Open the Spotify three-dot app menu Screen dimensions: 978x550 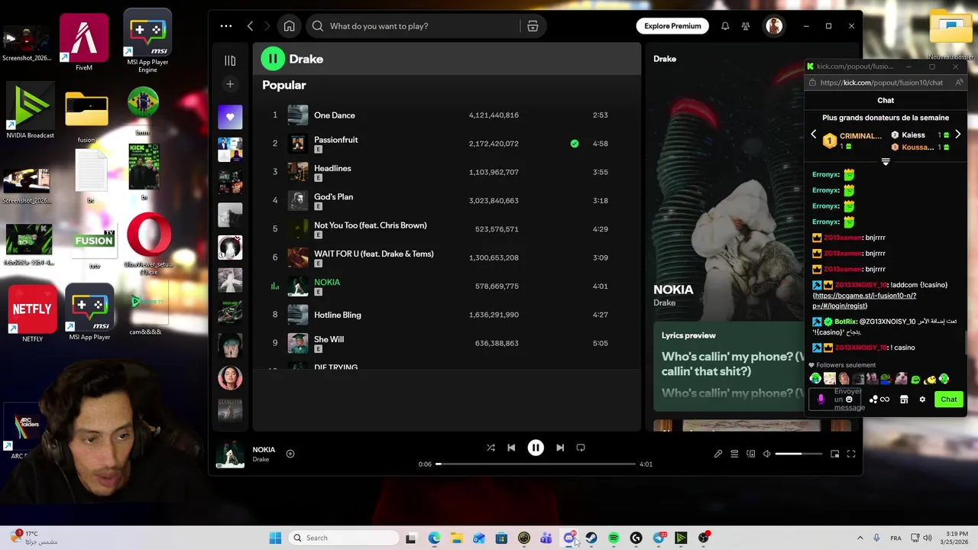click(226, 26)
